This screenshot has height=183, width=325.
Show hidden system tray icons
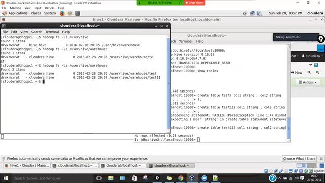[279, 178]
